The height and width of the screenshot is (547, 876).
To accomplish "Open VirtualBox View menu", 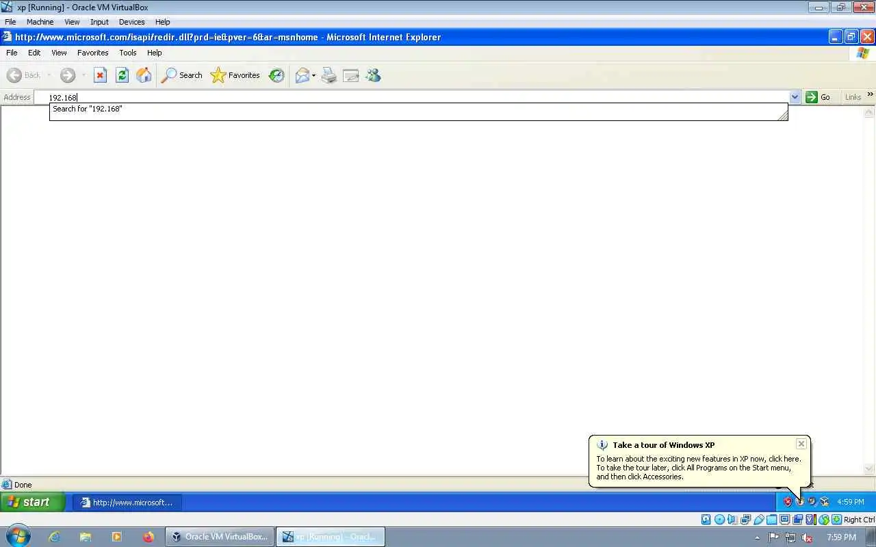I will click(72, 22).
